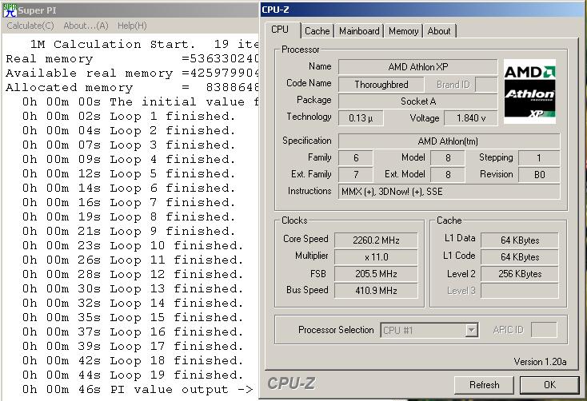
Task: Open the About...(A) menu
Action: coord(86,26)
